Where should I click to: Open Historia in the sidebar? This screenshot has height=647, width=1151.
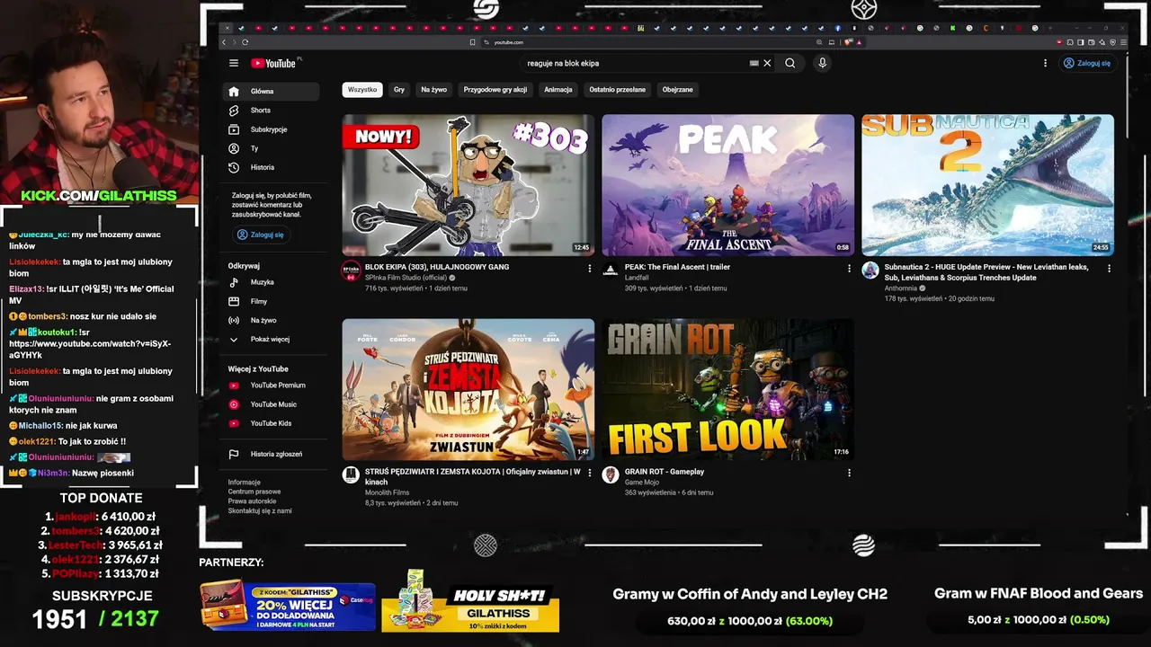click(x=271, y=167)
